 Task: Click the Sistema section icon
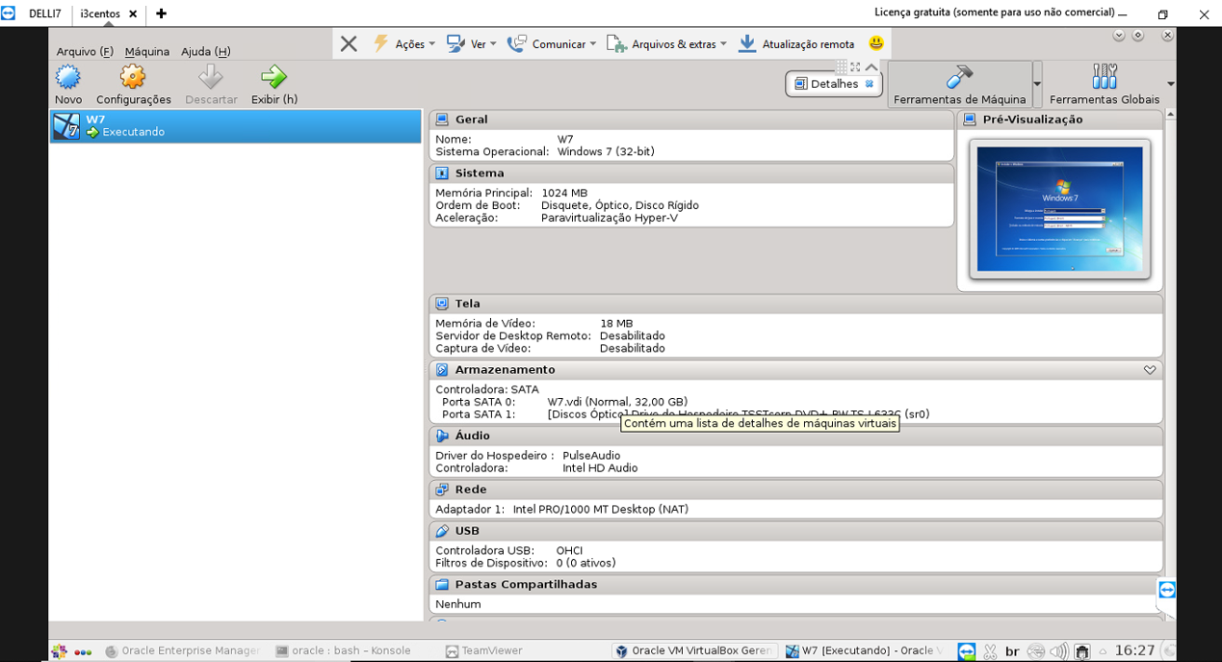pos(442,173)
